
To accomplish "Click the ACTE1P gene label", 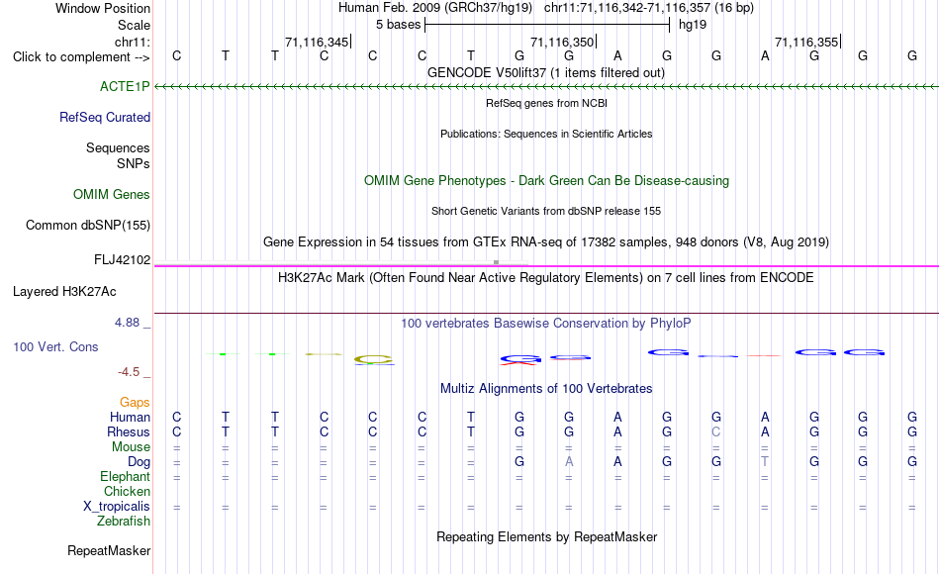I will (x=125, y=86).
